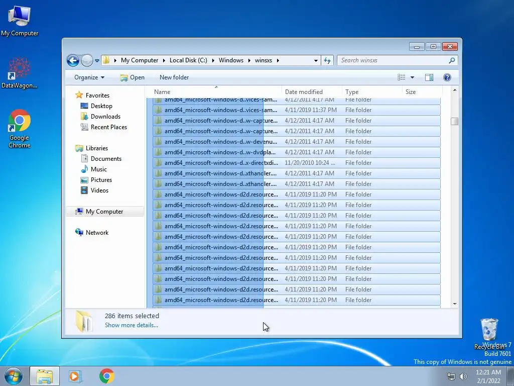The height and width of the screenshot is (386, 514).
Task: Click the 11/20/2010 10:24 date cell
Action: coord(310,163)
